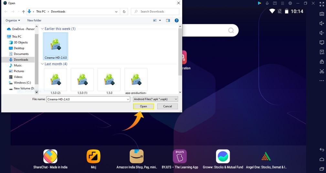Viewport: 326px width, 173px height.
Task: Open the keyboard mapping icon
Action: [x=321, y=14]
